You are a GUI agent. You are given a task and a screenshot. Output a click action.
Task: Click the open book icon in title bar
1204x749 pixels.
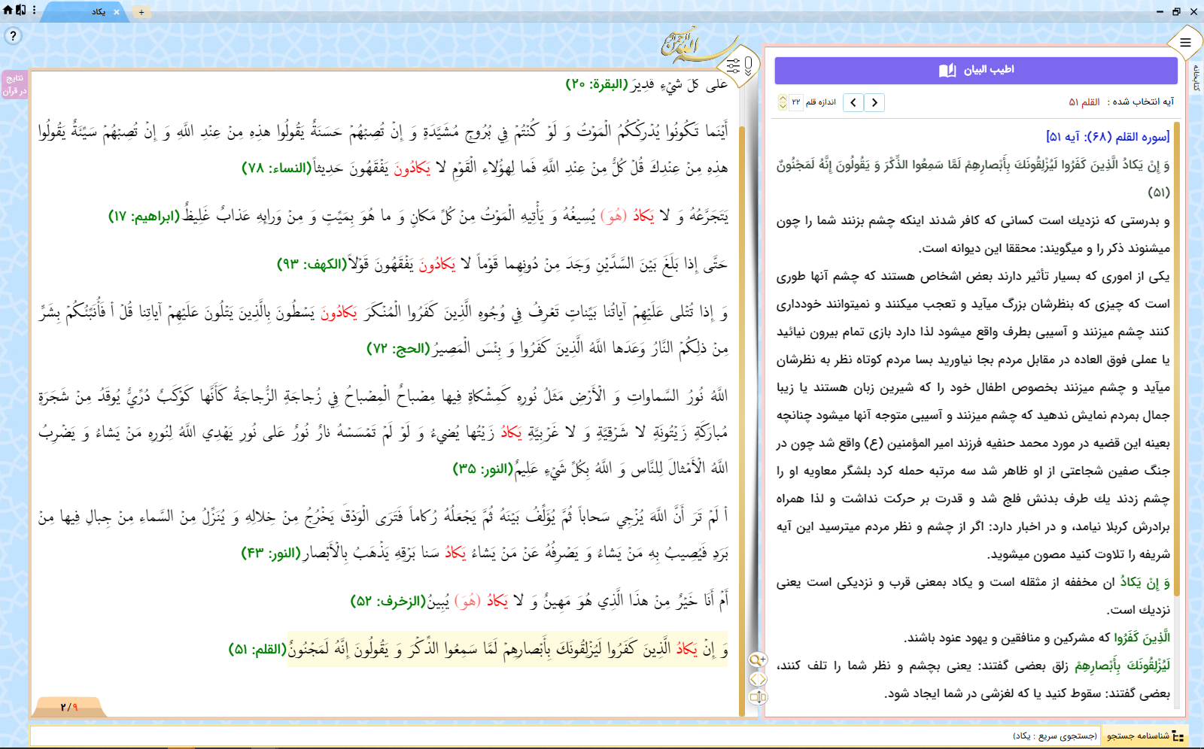pyautogui.click(x=947, y=70)
